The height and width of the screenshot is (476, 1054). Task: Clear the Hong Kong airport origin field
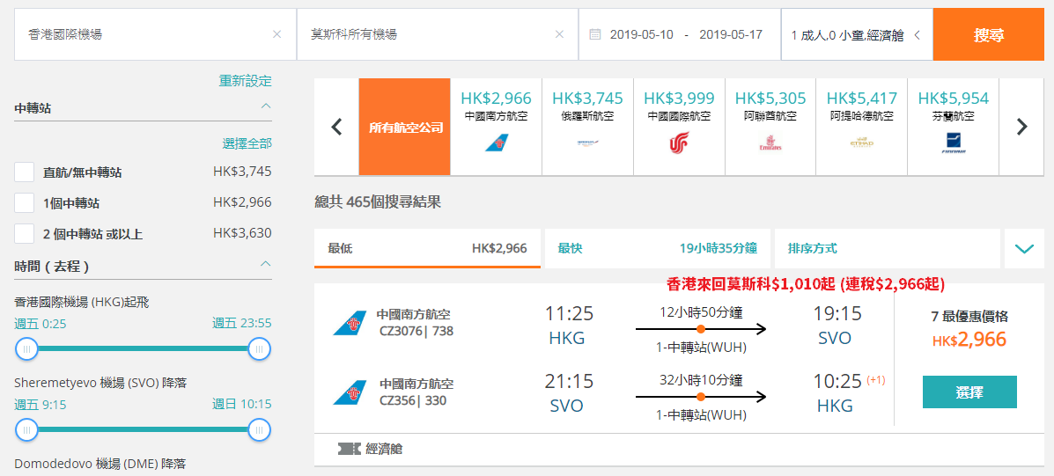coord(277,34)
